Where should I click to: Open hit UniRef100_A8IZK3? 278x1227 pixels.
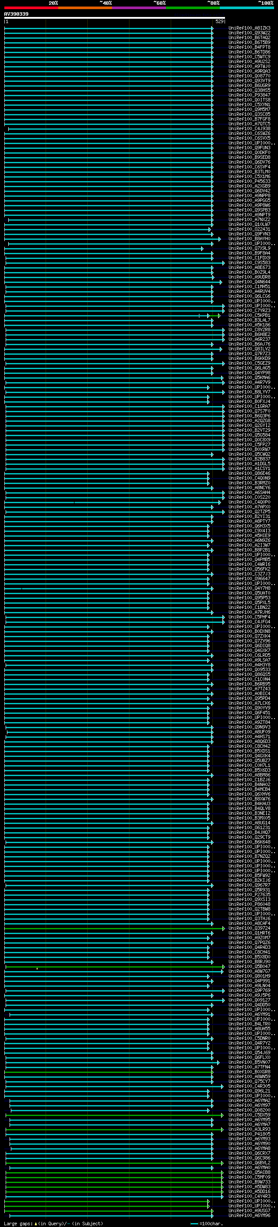coord(249,28)
